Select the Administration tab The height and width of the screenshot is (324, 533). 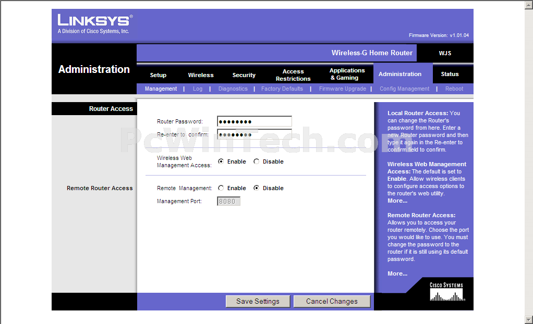pos(399,74)
